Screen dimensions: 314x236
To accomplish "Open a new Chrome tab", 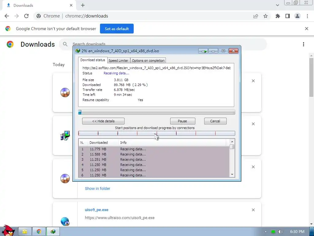I will 83,6.
